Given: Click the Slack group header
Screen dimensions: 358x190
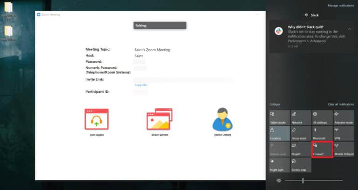Looking at the screenshot, I should [x=312, y=15].
